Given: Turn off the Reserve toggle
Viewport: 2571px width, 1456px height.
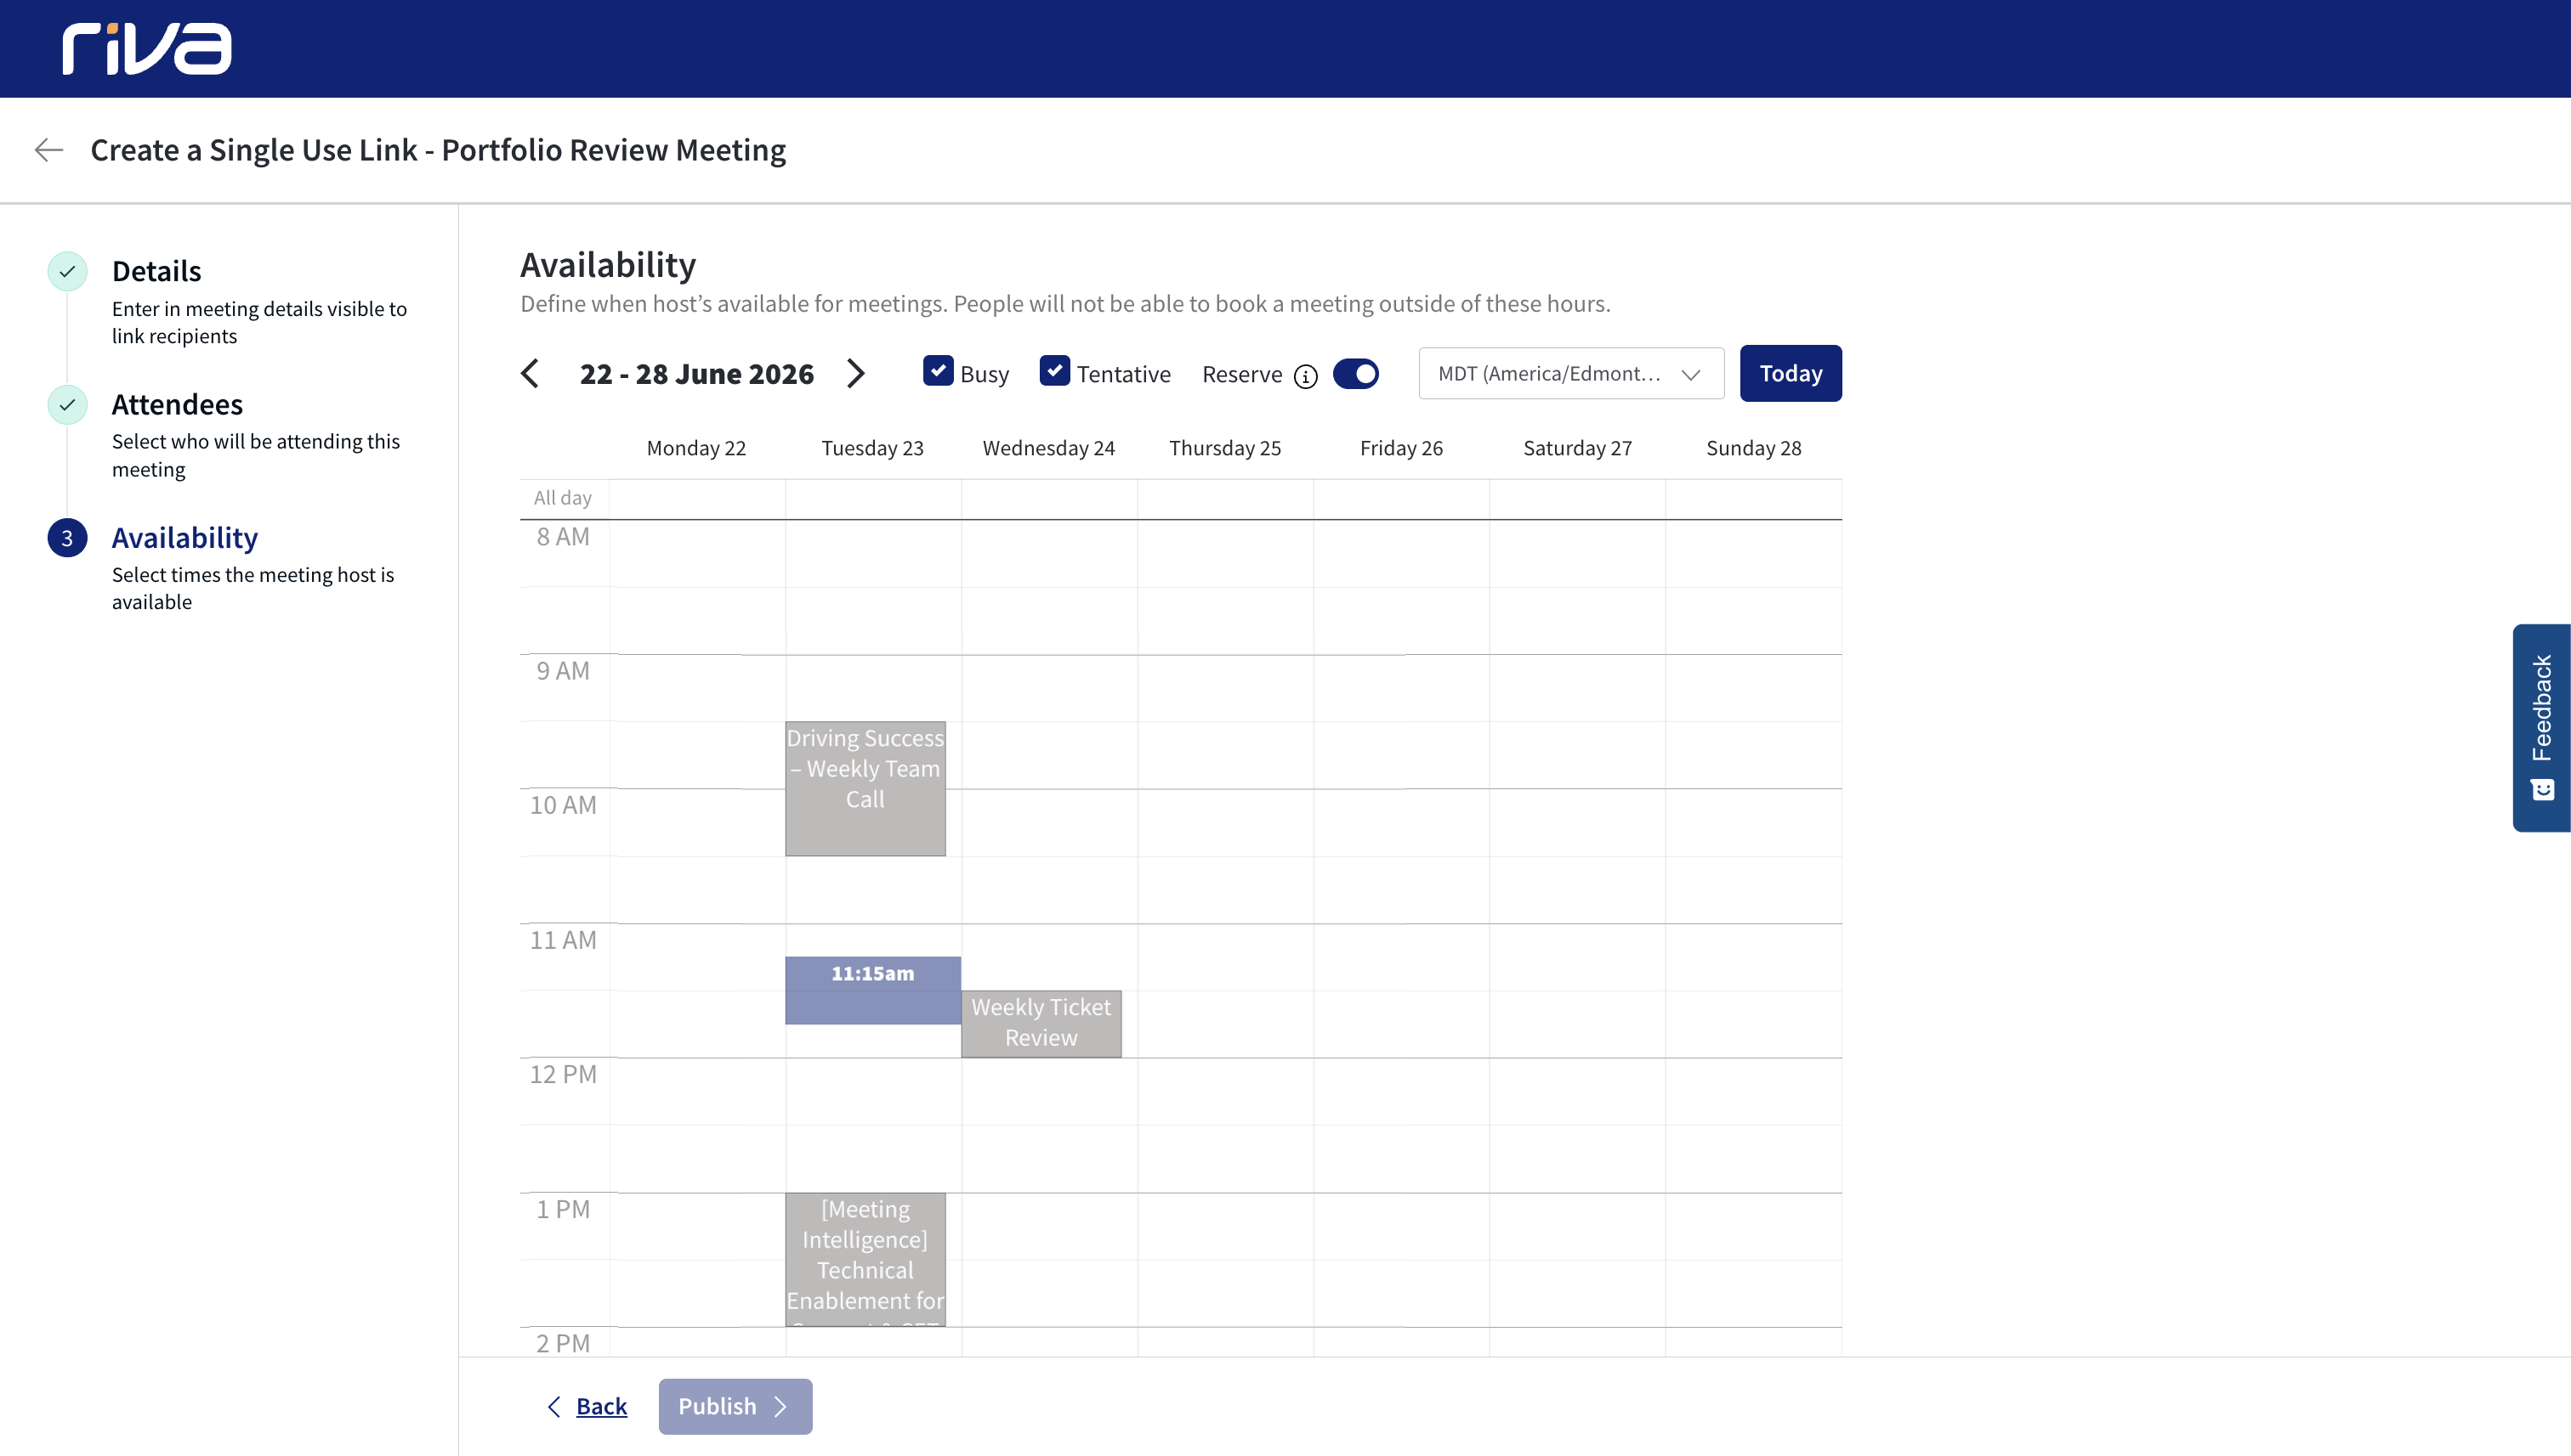Looking at the screenshot, I should [1356, 374].
